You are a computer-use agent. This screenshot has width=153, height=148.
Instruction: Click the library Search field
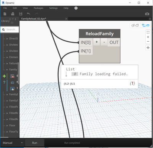[x=10, y=29]
